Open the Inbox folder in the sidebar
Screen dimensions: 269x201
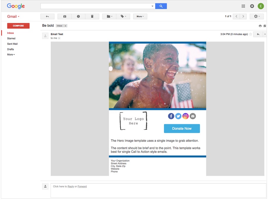[11, 33]
